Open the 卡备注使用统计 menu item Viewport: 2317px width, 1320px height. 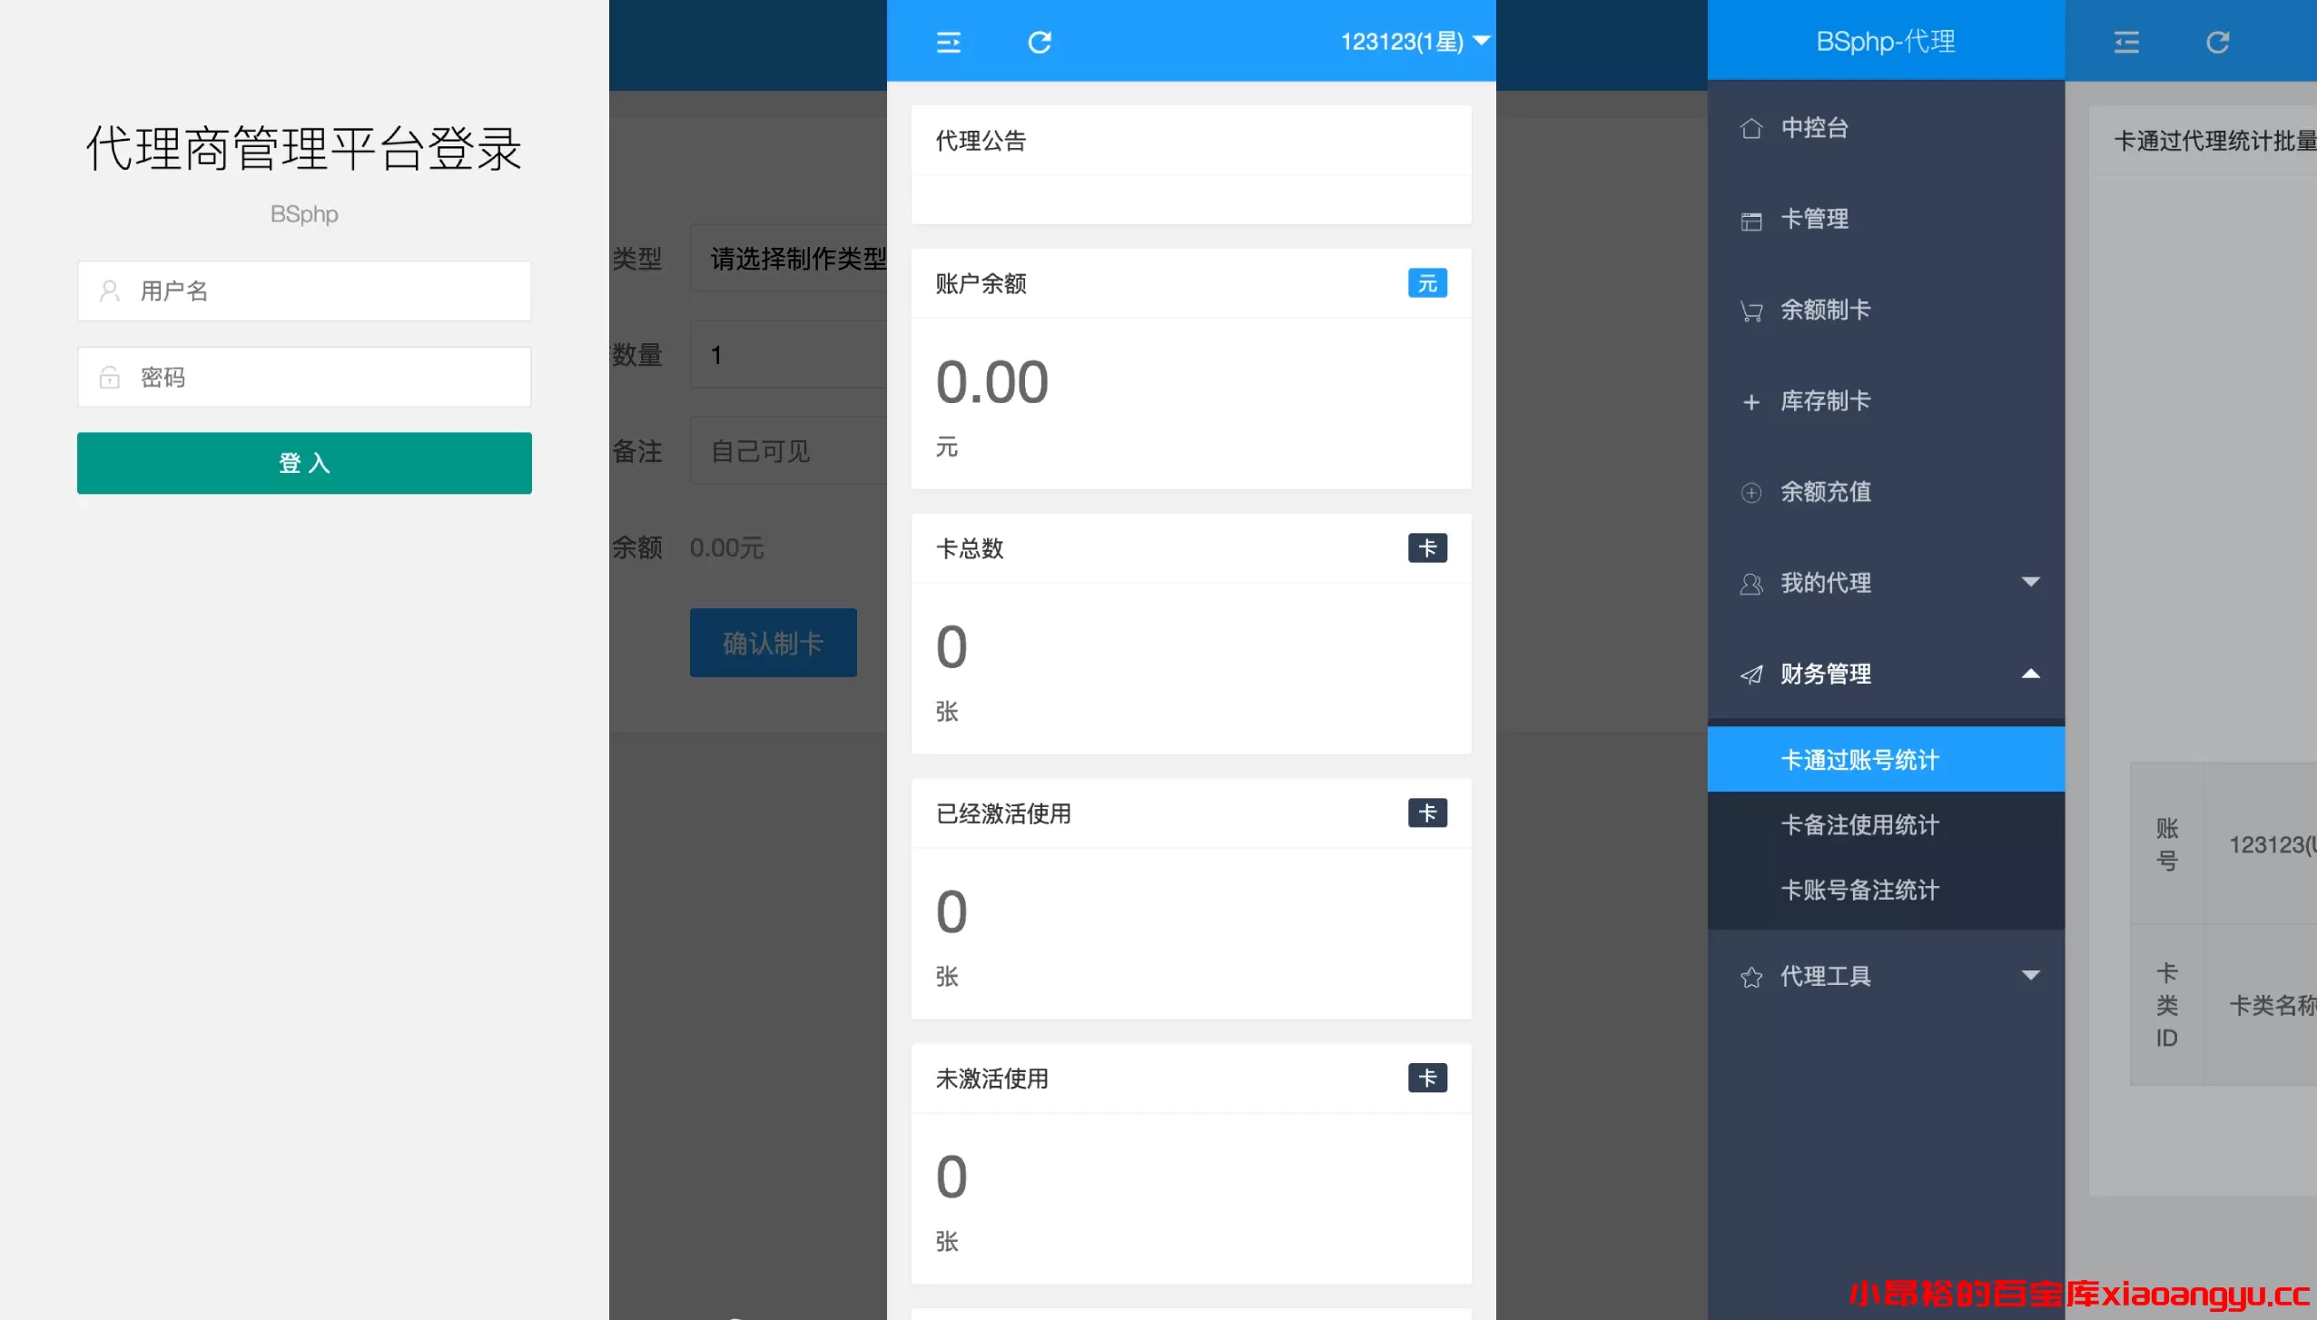1859,824
